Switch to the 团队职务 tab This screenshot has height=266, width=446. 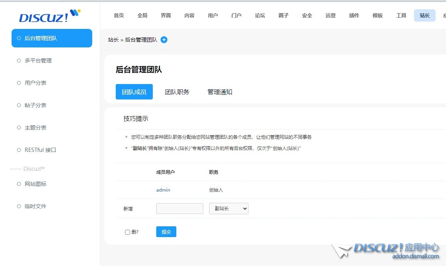point(177,92)
